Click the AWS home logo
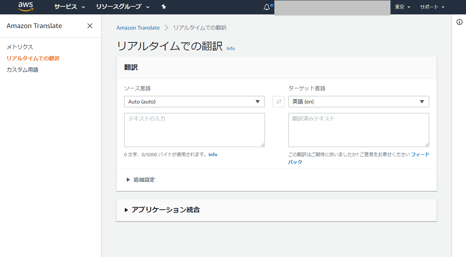 pos(25,6)
